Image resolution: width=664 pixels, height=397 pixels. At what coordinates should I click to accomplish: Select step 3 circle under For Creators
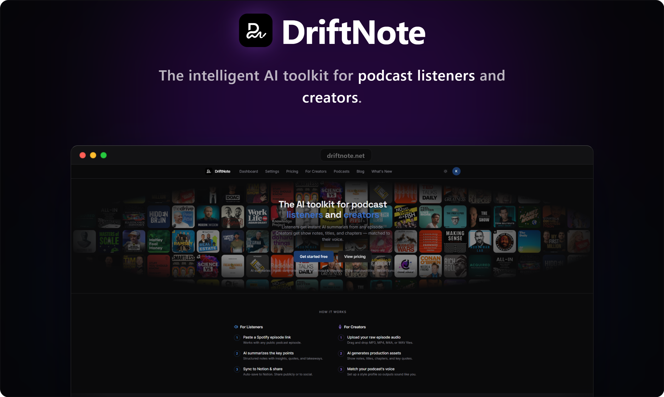(341, 370)
